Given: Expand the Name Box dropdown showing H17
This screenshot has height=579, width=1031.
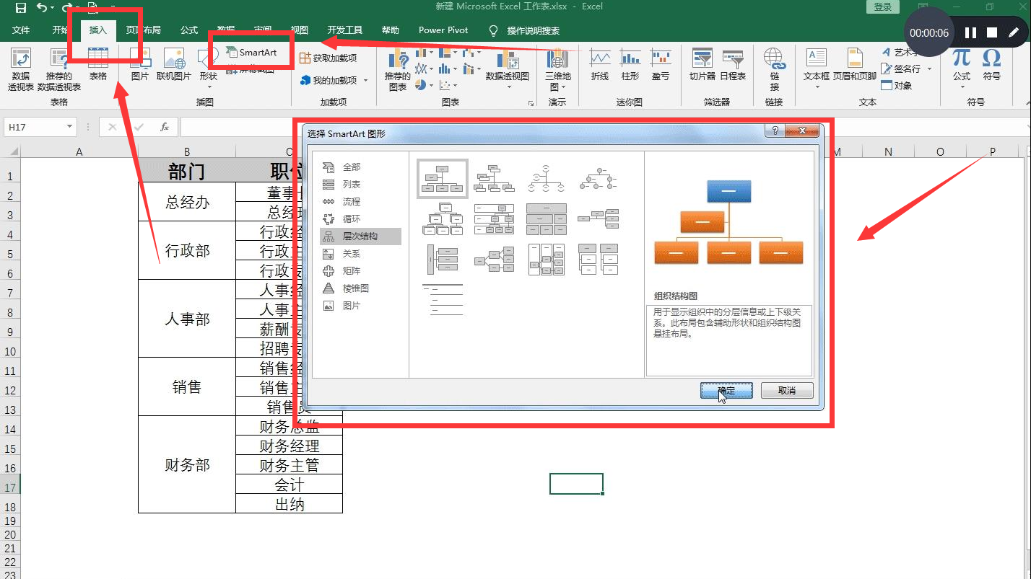Looking at the screenshot, I should coord(69,126).
